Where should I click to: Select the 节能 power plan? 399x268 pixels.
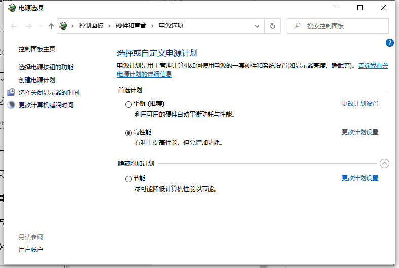[128, 179]
